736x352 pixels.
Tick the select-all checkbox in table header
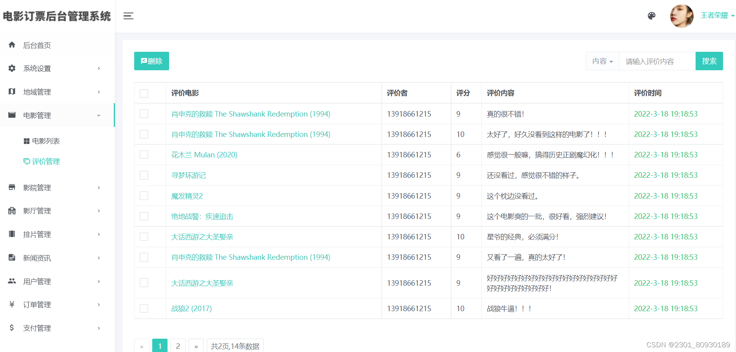click(x=144, y=93)
